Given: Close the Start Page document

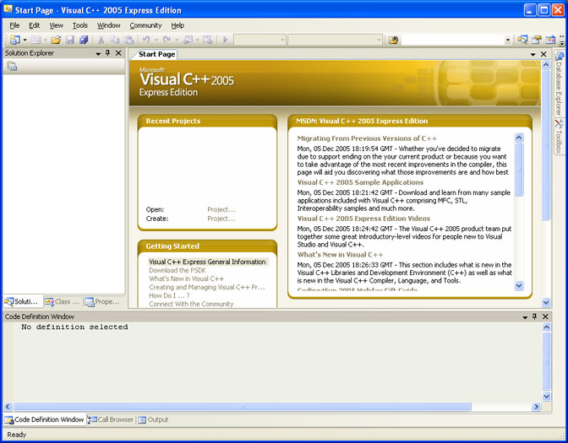Looking at the screenshot, I should (543, 54).
